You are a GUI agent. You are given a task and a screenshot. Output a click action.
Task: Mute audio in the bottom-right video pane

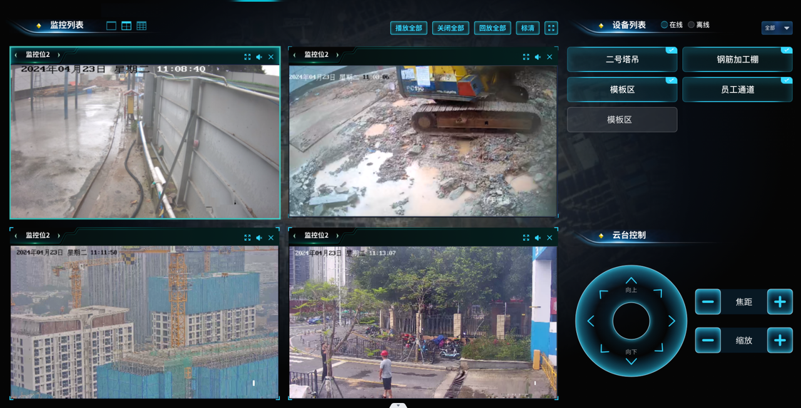[x=538, y=238]
